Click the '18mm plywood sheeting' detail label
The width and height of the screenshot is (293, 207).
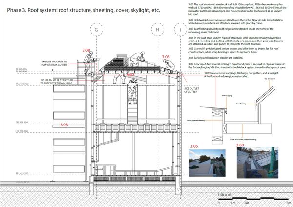[x=195, y=121]
